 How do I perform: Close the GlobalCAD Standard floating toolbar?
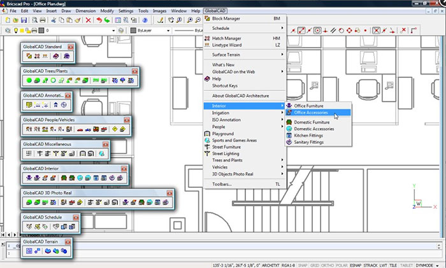click(x=71, y=46)
